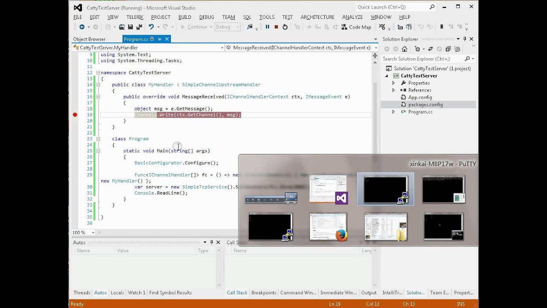This screenshot has width=547, height=308.
Task: Switch to the Output tab
Action: (x=369, y=293)
